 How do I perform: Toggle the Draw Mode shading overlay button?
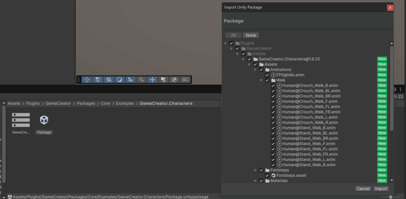(x=120, y=80)
